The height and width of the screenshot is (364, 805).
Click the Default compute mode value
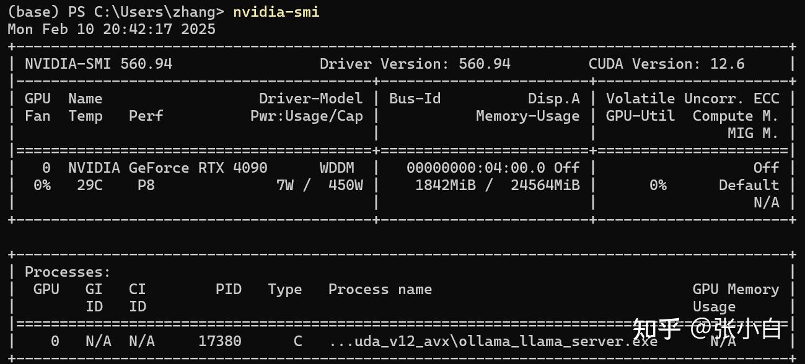749,185
